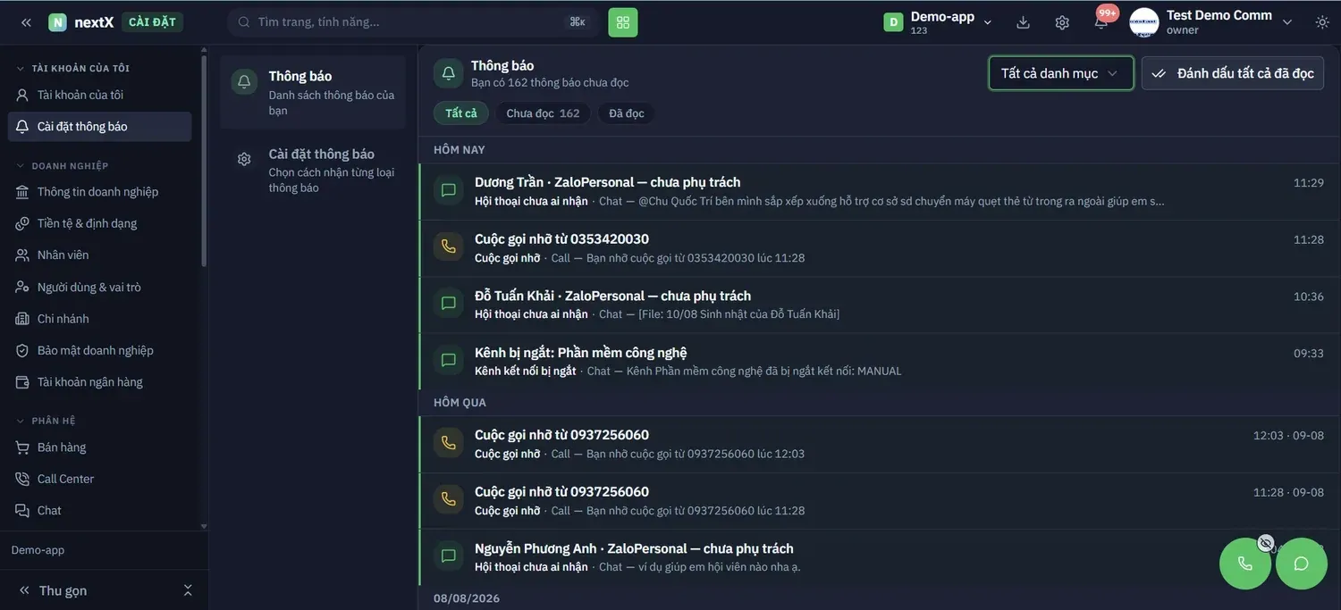Start a call with the floating green phone button

coord(1245,564)
